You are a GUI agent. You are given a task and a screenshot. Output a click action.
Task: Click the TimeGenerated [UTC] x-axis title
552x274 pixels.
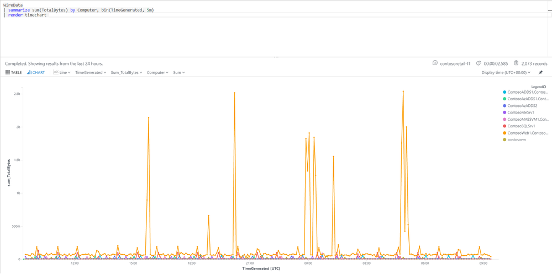(260, 268)
